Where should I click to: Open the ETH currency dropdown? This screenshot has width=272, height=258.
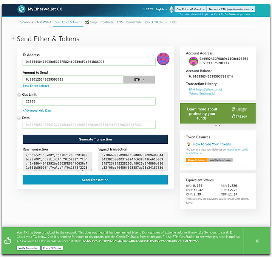[x=139, y=79]
